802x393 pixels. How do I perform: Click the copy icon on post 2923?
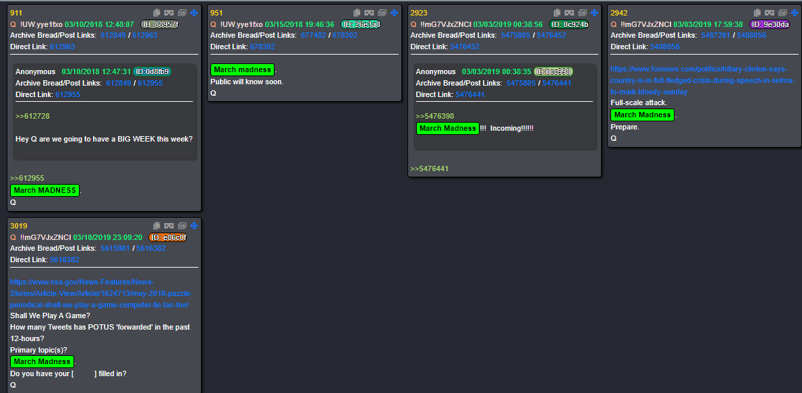point(558,13)
